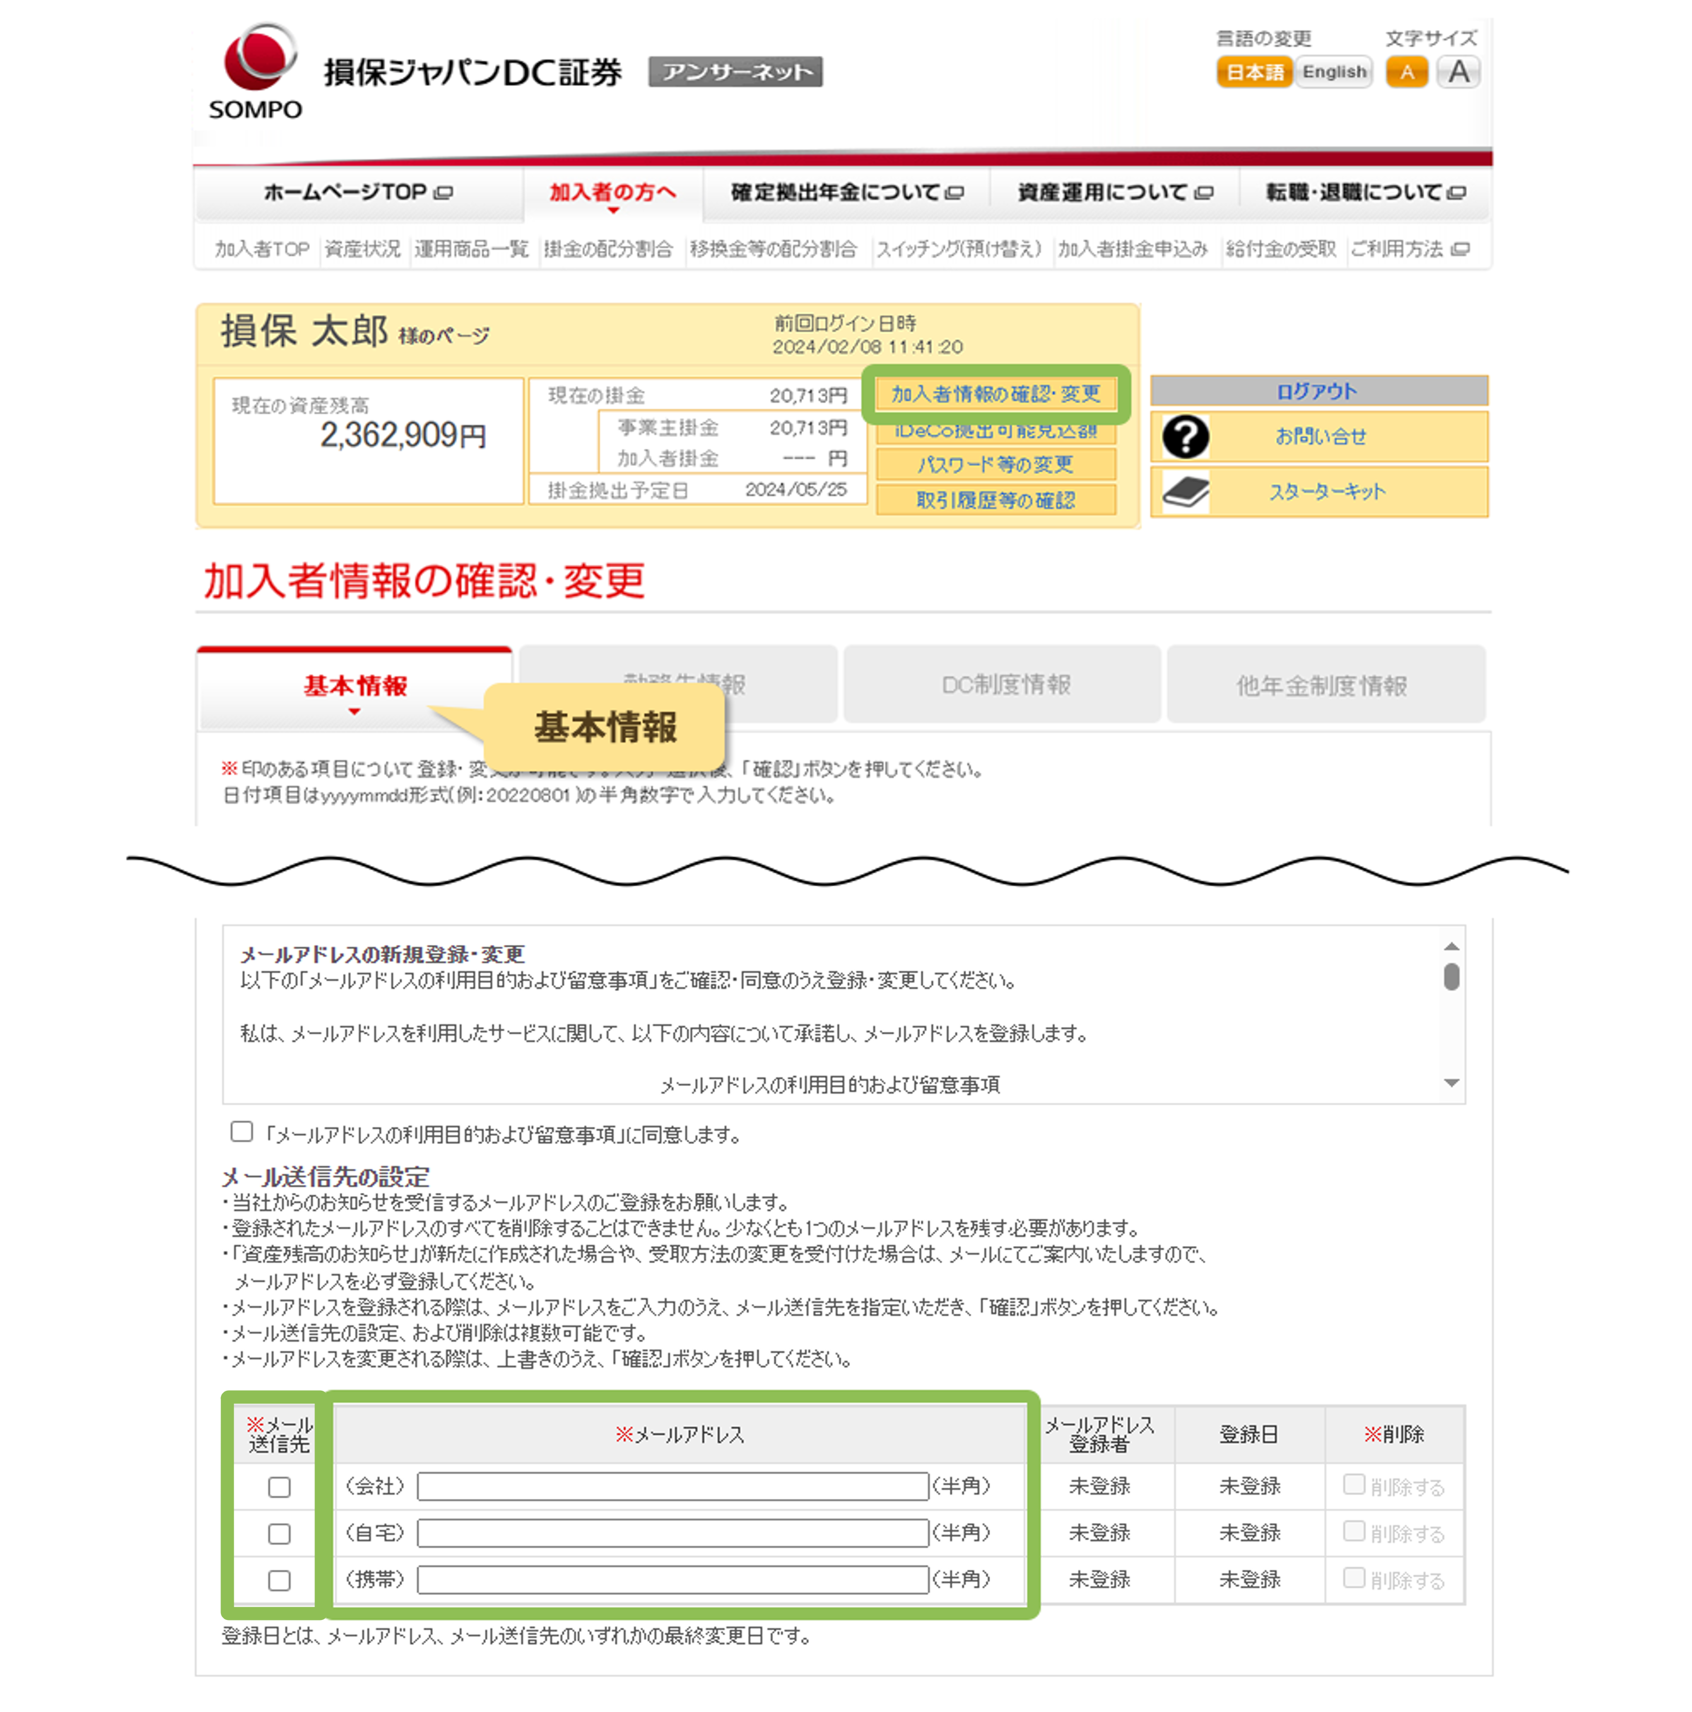
Task: Go to 給付金の受取 submenu link
Action: click(x=1281, y=249)
